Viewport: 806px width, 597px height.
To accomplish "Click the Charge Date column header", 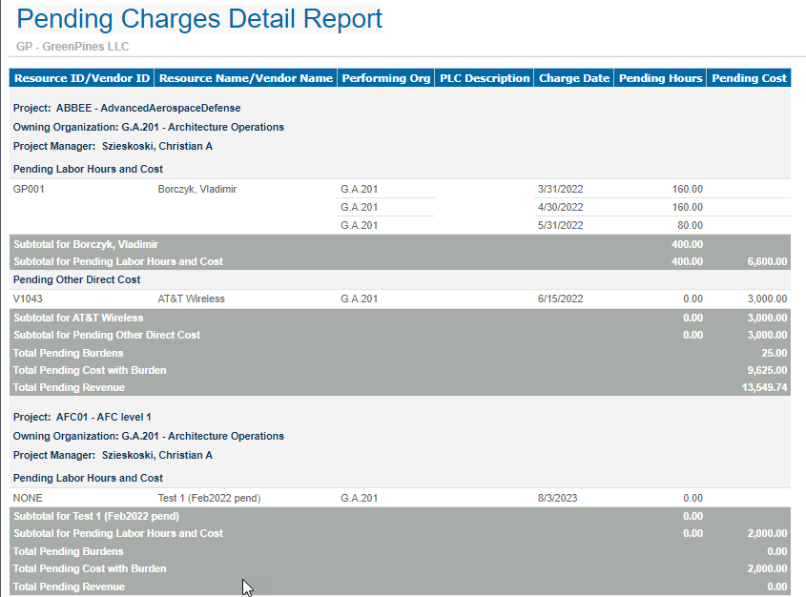I will (x=573, y=78).
